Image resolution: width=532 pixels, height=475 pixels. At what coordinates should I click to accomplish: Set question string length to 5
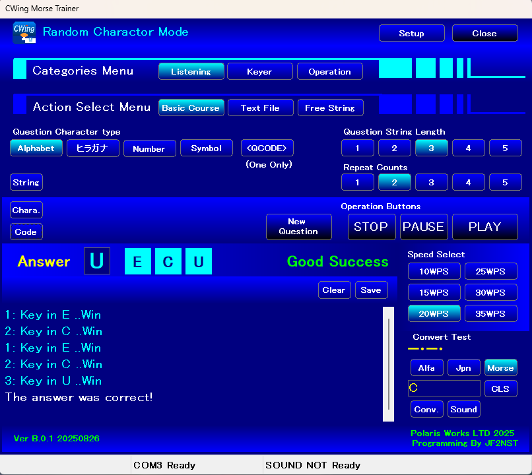pyautogui.click(x=505, y=148)
